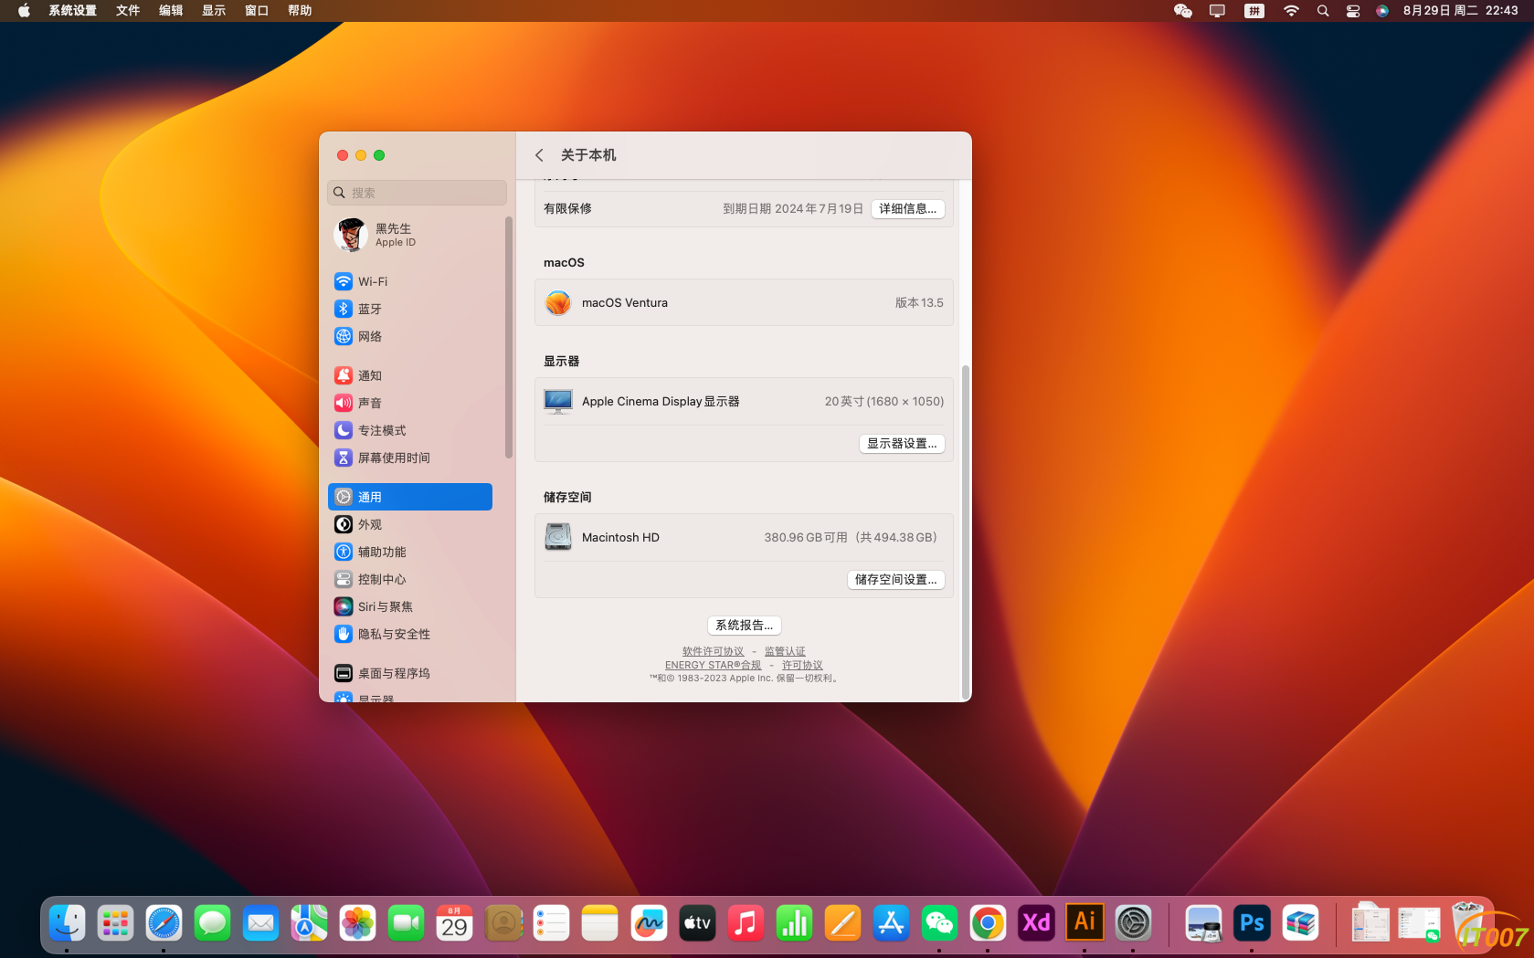Launch Photoshop from the Dock

[1252, 923]
